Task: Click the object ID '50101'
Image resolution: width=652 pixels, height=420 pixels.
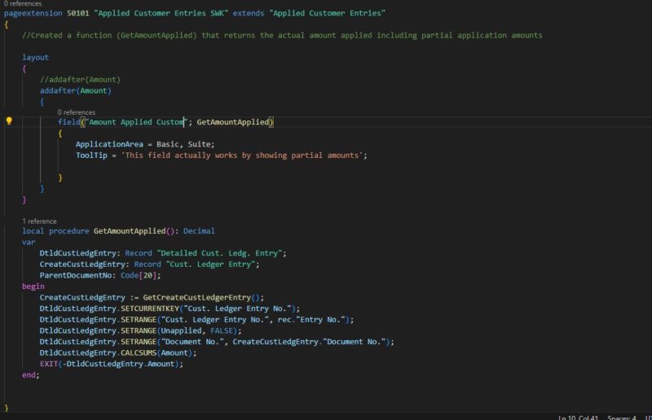Action: click(78, 13)
